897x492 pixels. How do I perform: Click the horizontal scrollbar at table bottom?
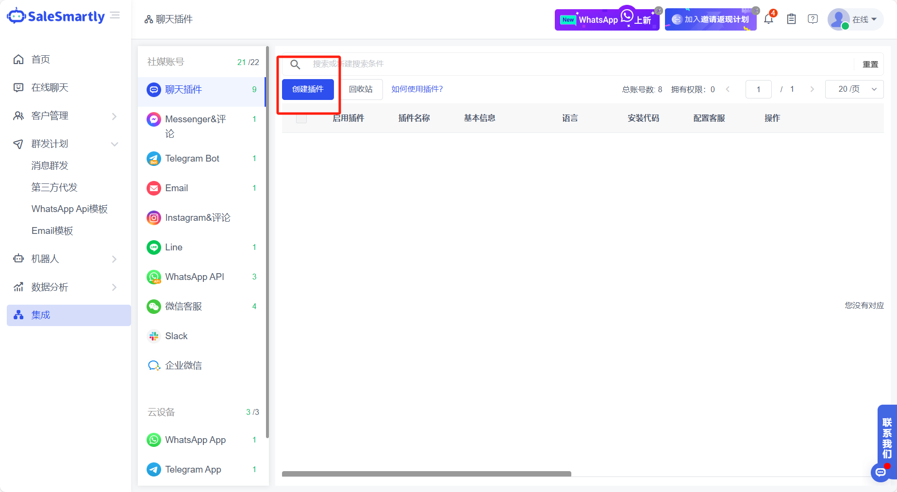click(426, 474)
